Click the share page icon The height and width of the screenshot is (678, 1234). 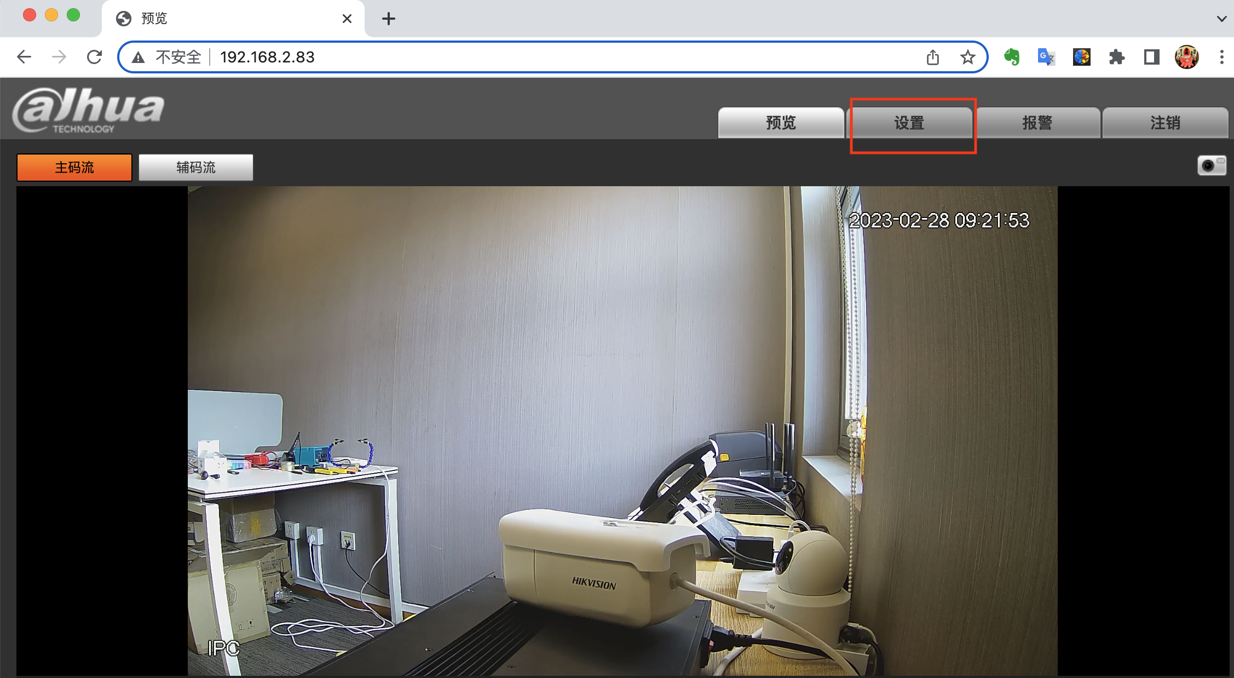pos(933,57)
